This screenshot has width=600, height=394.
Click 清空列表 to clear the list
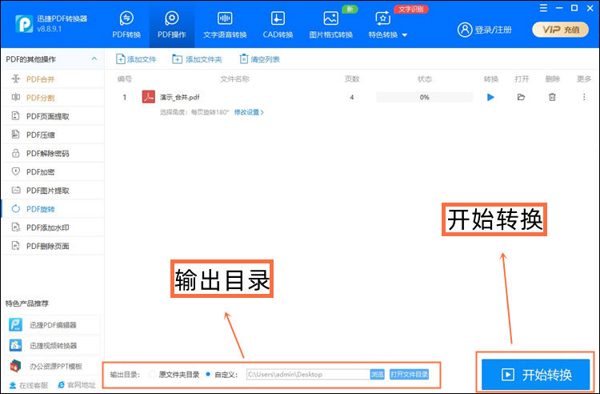259,59
